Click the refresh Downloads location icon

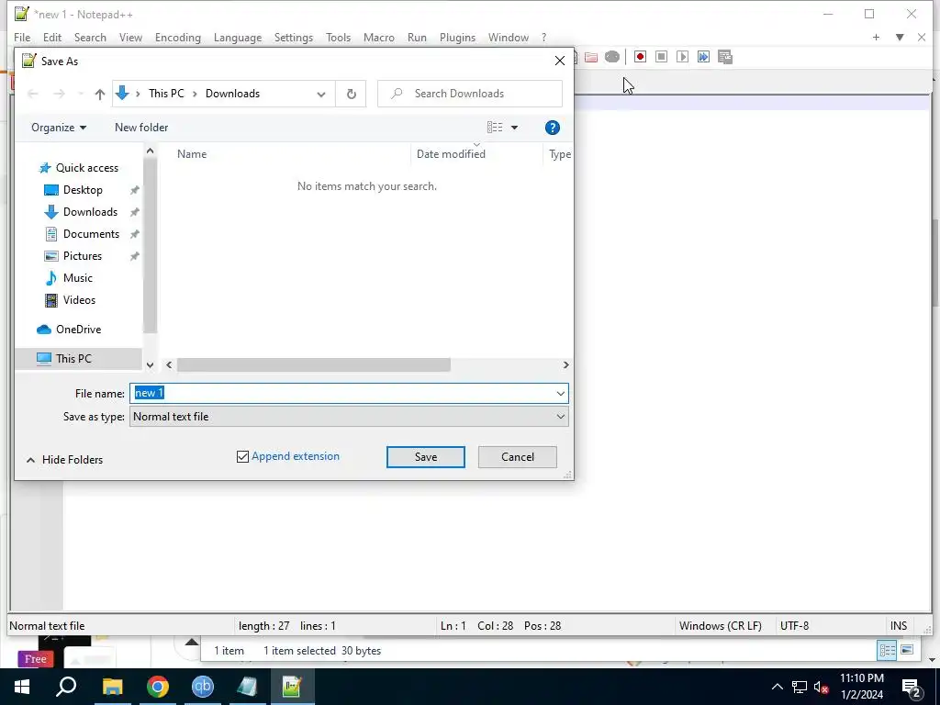point(352,94)
